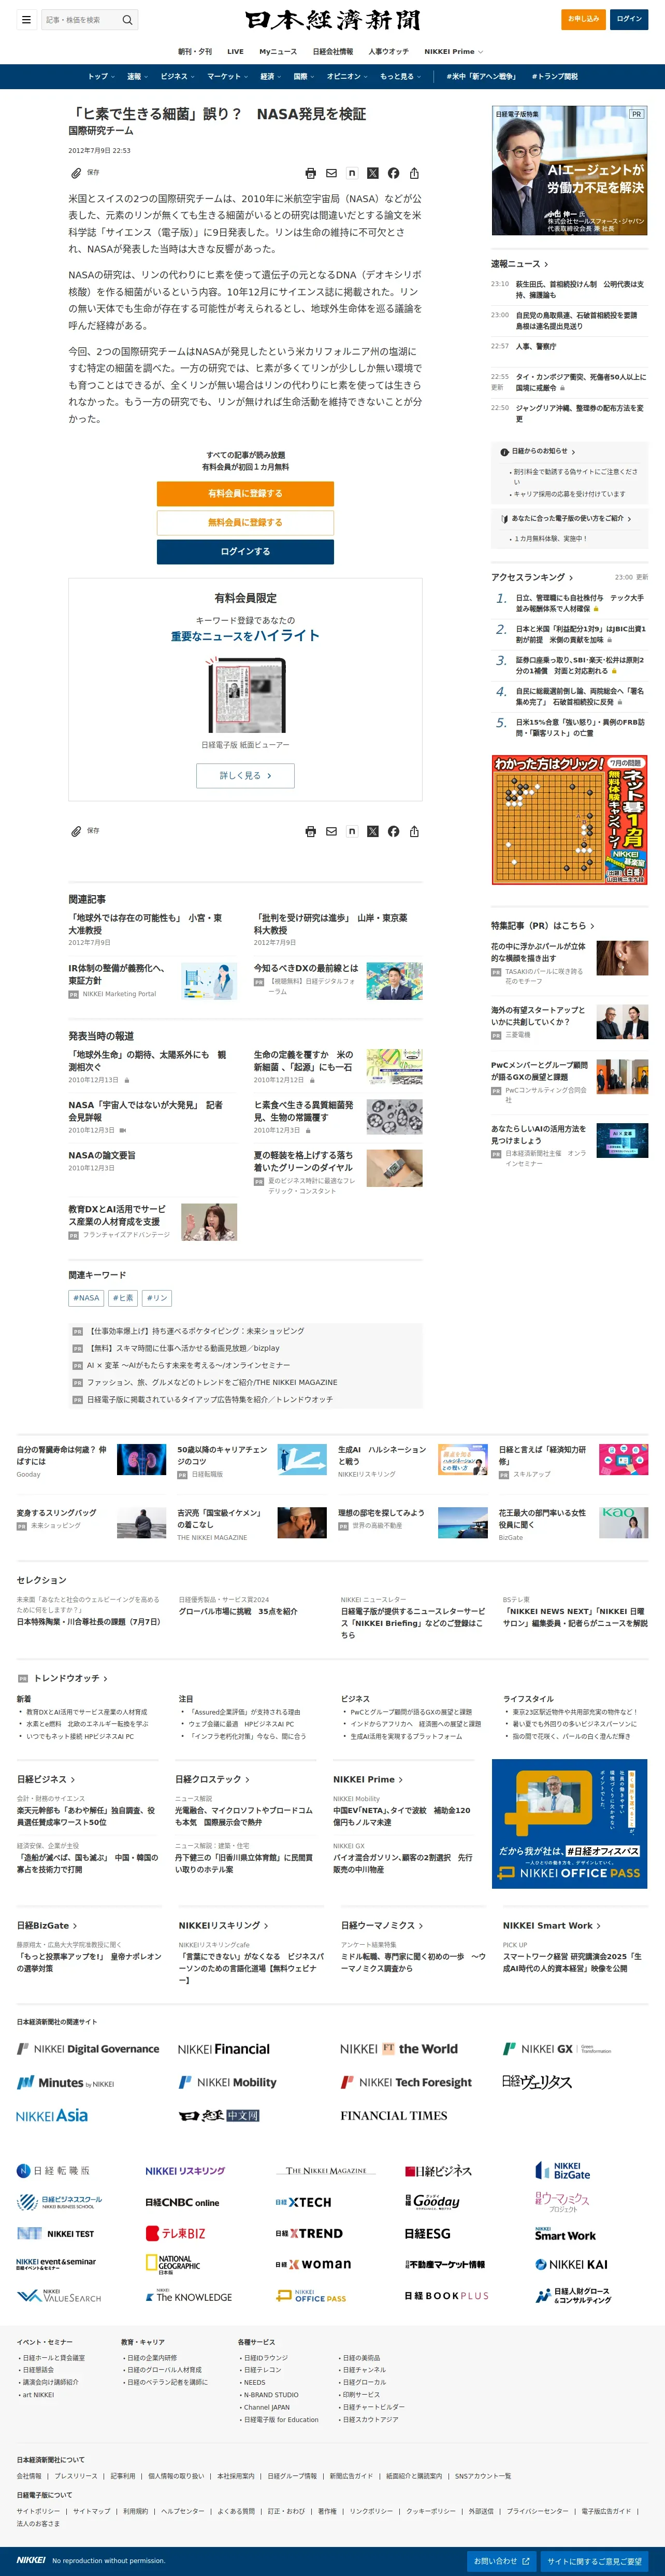Open the AIエージェント advertisement banner
Viewport: 665px width, 2576px height.
[569, 171]
